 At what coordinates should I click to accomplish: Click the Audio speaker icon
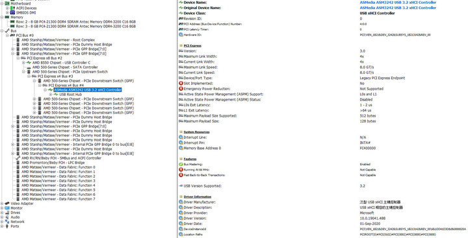(x=7, y=217)
